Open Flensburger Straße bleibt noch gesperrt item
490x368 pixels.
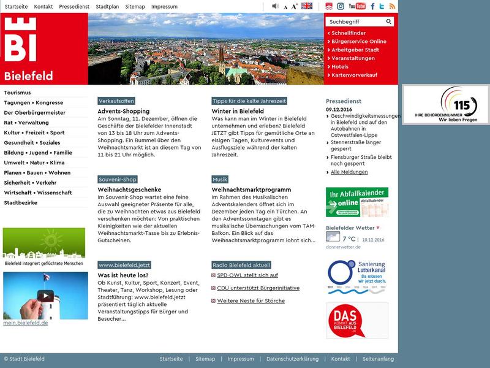pos(361,160)
